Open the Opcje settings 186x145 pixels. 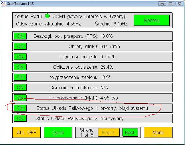point(58,132)
